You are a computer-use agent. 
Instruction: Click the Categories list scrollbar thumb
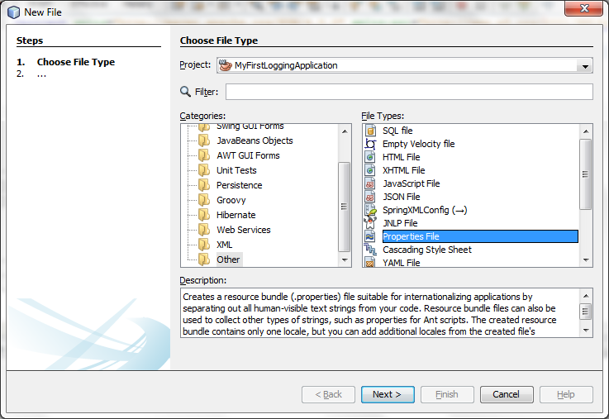point(344,207)
